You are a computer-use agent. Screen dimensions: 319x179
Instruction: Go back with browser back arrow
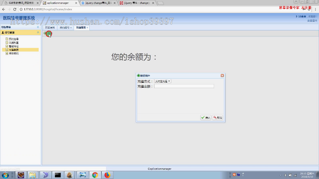[x=4, y=9]
